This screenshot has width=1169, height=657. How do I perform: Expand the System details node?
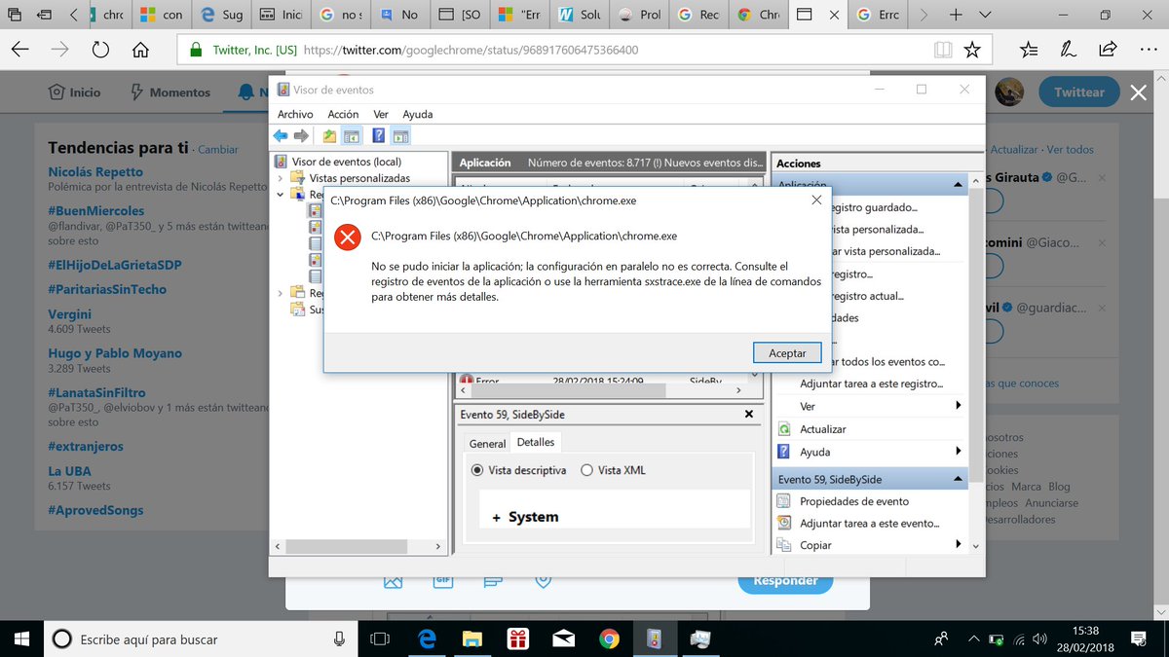[497, 518]
